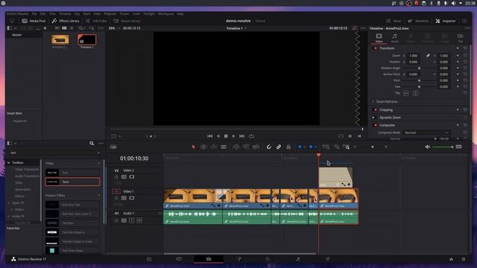Click the DIM audio button
Viewport: 477px width, 268px height.
tap(459, 147)
